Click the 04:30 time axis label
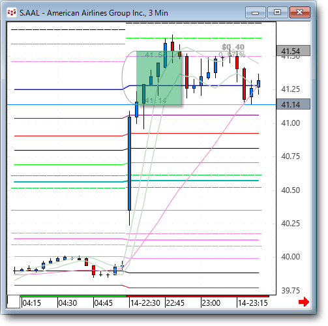Viewport: 328px width, 326px height. coord(68,303)
